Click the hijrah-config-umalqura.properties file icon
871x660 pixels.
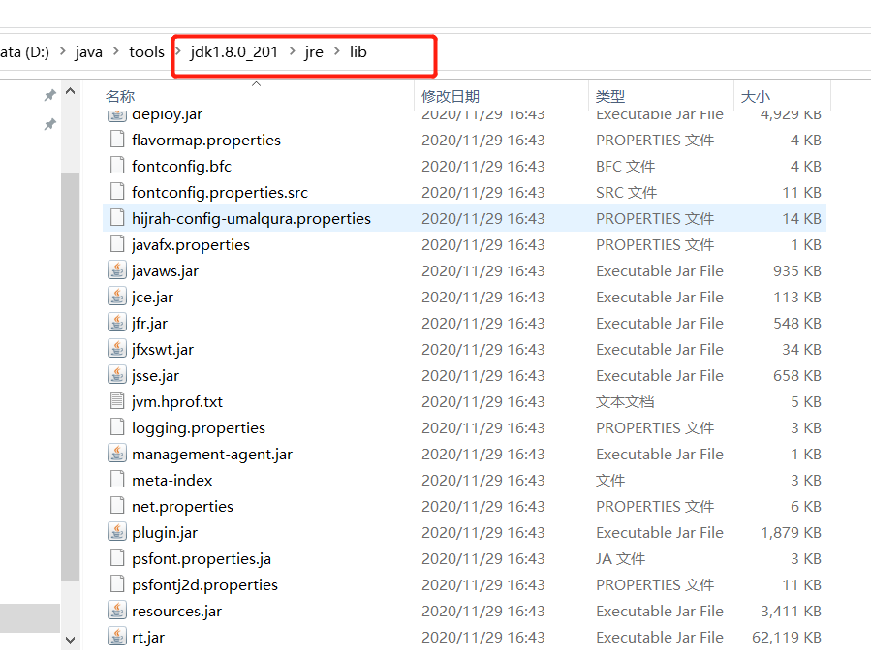[x=117, y=217]
